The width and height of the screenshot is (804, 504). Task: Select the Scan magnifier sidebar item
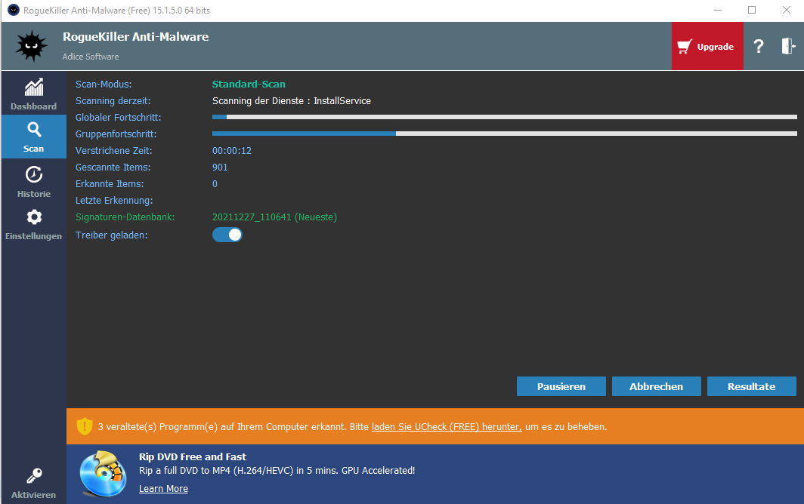click(34, 137)
